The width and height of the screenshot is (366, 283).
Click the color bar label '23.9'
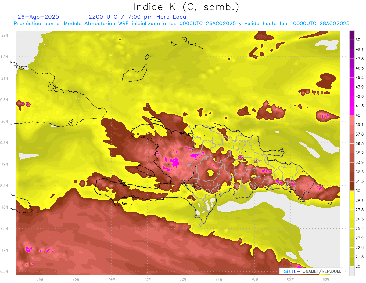point(359,238)
